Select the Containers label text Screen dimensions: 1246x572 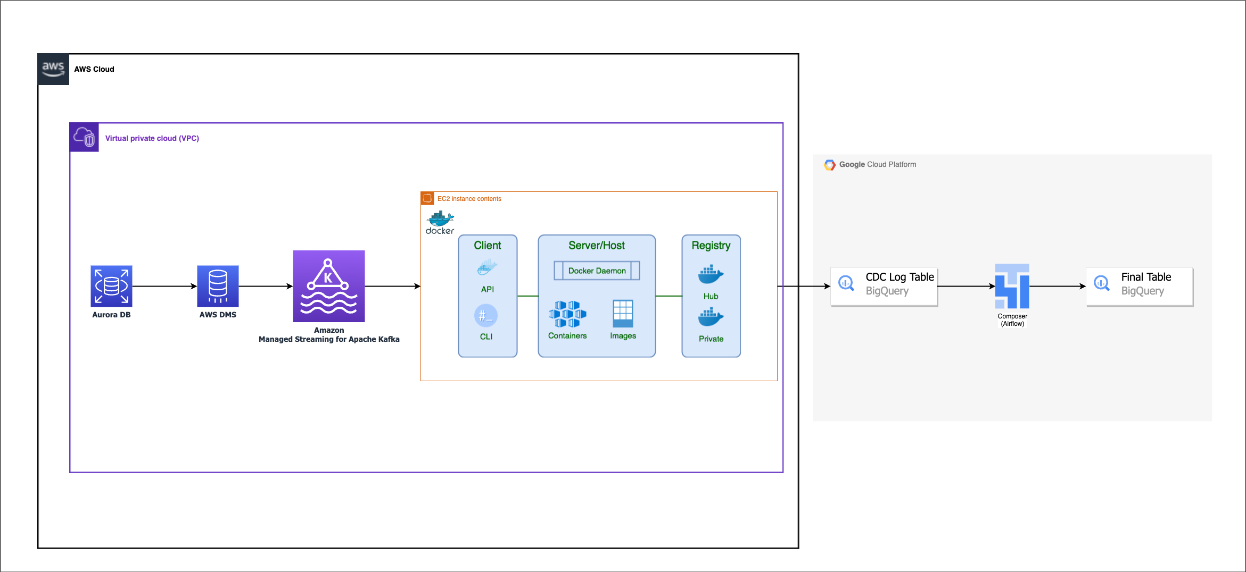(x=567, y=336)
